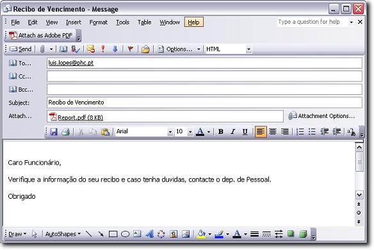374x250 pixels.
Task: Click the Report.pdf attachment
Action: (x=76, y=117)
